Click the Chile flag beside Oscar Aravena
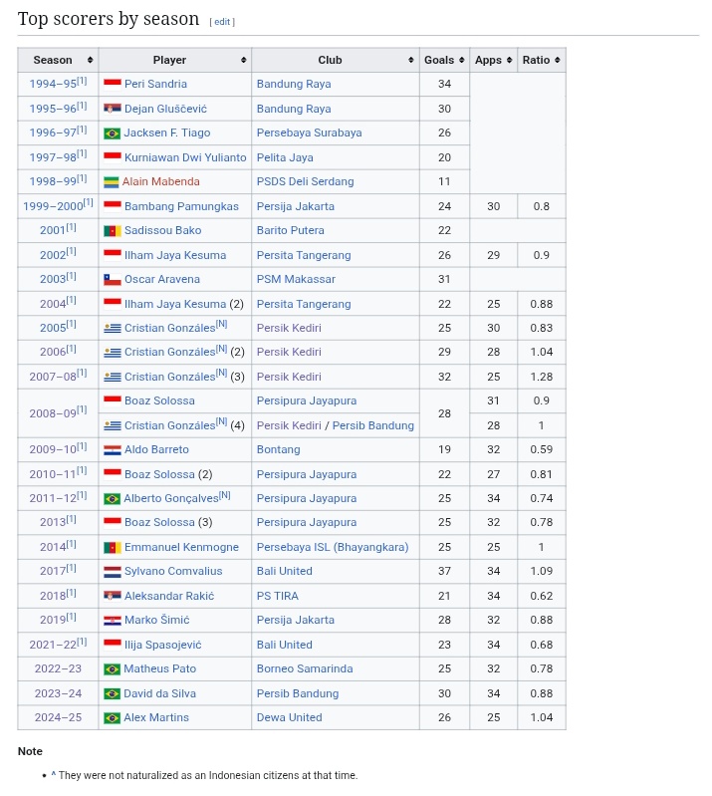 coord(113,279)
